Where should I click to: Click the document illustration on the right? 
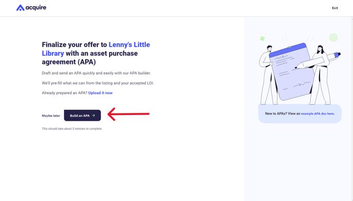291,72
